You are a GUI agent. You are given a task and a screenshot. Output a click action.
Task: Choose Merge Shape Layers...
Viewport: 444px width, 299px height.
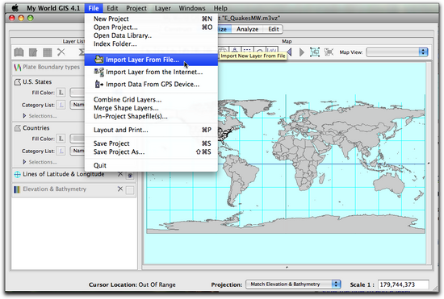click(152, 108)
